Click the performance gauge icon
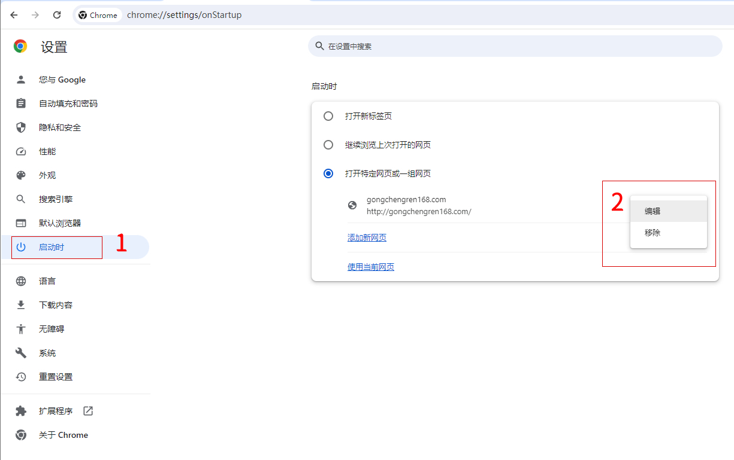Viewport: 734px width, 460px height. coord(21,151)
